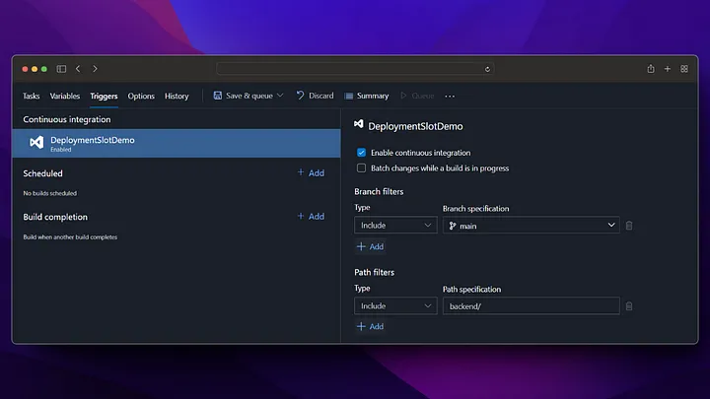
Task: Maximize the window with green button
Action: click(x=44, y=69)
